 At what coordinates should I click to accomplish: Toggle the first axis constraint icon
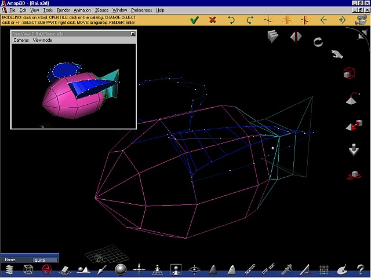[268, 20]
